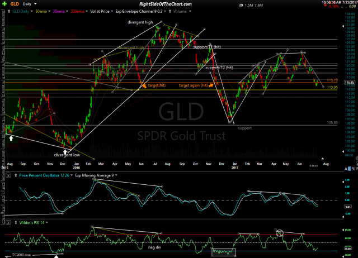Click the Price Percent Oscillator 12 26 label

tap(44, 175)
